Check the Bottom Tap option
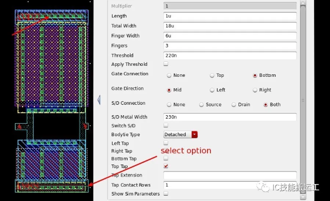The height and width of the screenshot is (201, 330). coord(166,159)
